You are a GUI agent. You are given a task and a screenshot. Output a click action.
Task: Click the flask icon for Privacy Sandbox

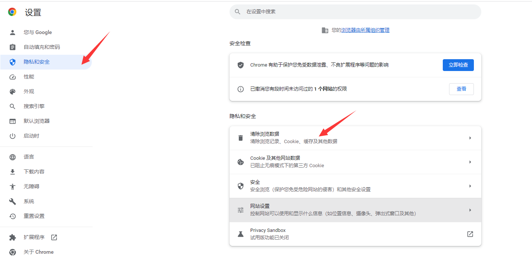pos(241,234)
